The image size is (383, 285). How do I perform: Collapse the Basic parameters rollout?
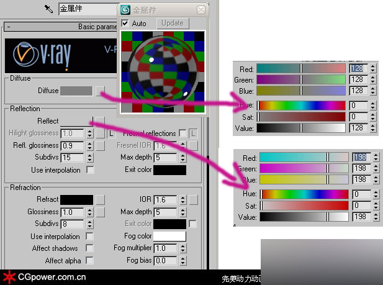61,27
